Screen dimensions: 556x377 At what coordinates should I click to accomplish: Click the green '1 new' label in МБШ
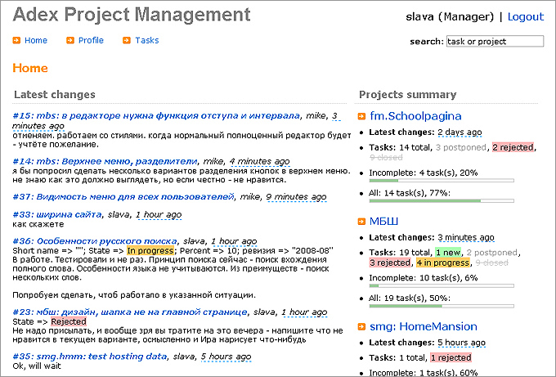[x=448, y=253]
